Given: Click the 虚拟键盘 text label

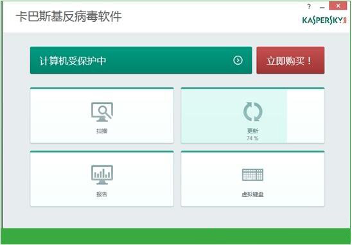Looking at the screenshot, I should click(253, 194).
